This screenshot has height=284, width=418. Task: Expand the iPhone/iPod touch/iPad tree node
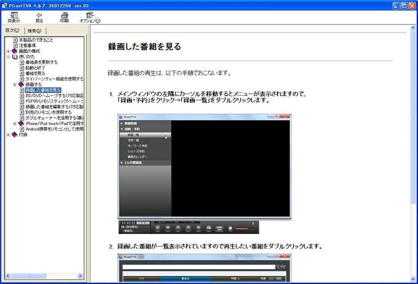point(15,124)
